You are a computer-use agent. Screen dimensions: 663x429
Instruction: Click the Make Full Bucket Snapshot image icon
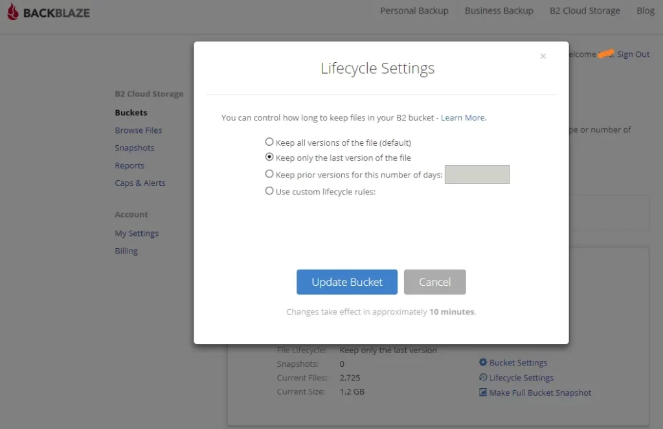483,392
